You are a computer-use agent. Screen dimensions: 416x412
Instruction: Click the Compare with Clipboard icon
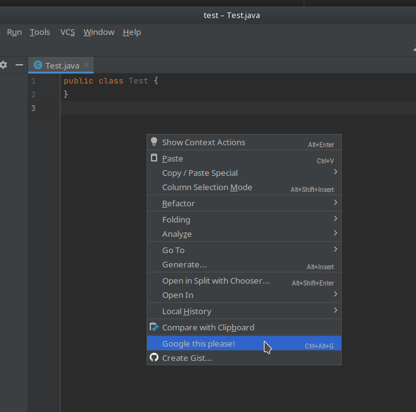[154, 327]
